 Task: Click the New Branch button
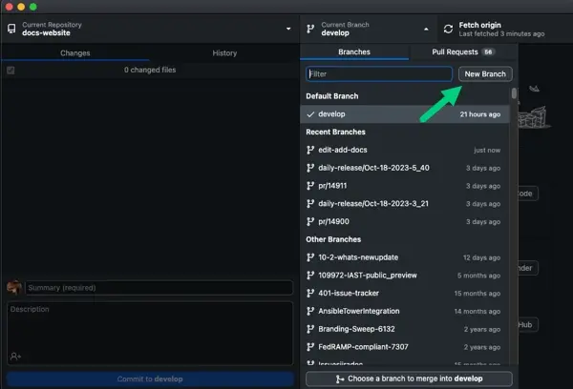(x=484, y=73)
